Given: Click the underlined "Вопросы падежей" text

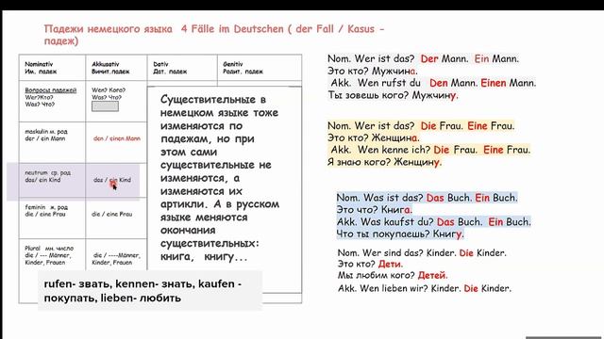Looking at the screenshot, I should (50, 90).
